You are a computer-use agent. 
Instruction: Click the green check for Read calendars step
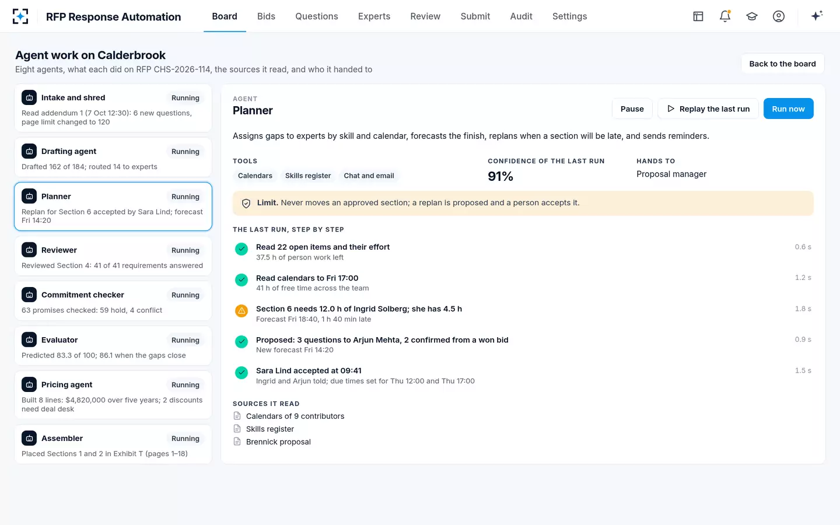click(x=242, y=280)
